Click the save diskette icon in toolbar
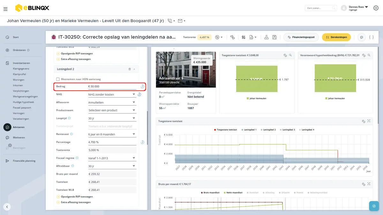The height and width of the screenshot is (215, 383). (274, 37)
